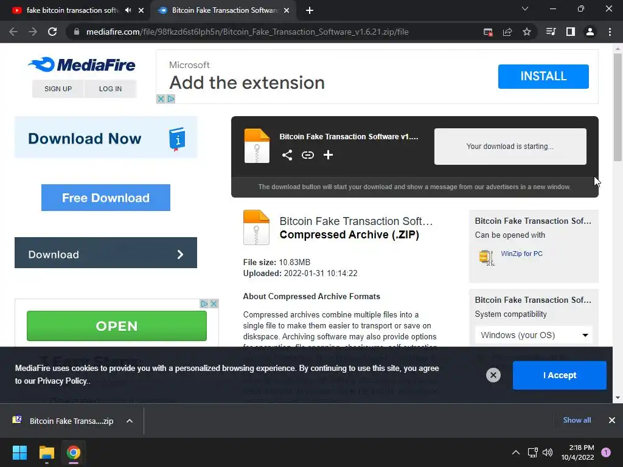Click the plus icon to save file

328,155
